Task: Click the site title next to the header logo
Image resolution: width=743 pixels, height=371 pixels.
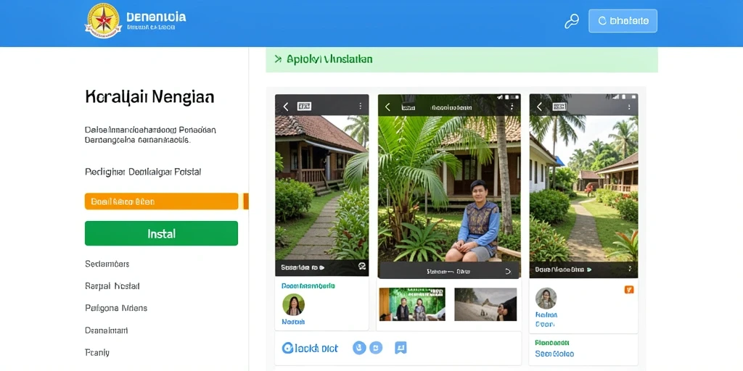Action: tap(156, 17)
